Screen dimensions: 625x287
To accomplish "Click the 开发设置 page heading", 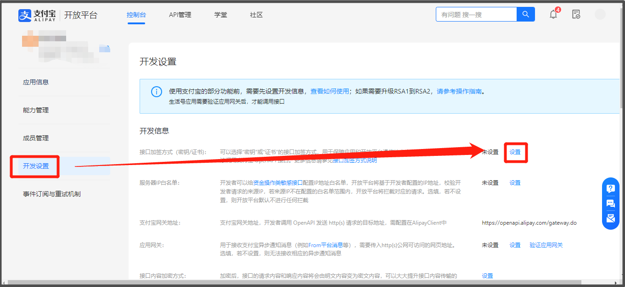I will pyautogui.click(x=158, y=62).
